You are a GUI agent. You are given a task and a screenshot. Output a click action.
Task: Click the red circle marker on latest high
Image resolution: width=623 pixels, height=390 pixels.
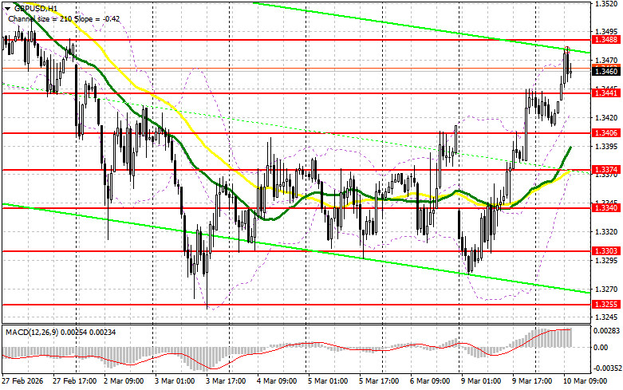pos(567,49)
